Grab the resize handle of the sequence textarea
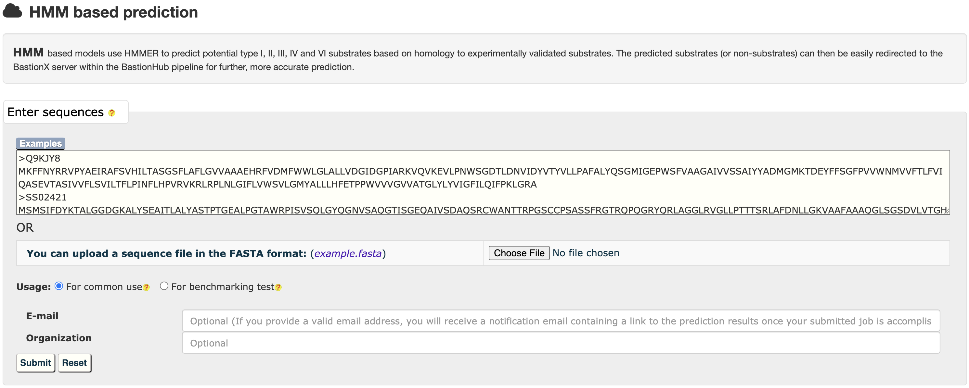The width and height of the screenshot is (969, 388). [947, 211]
